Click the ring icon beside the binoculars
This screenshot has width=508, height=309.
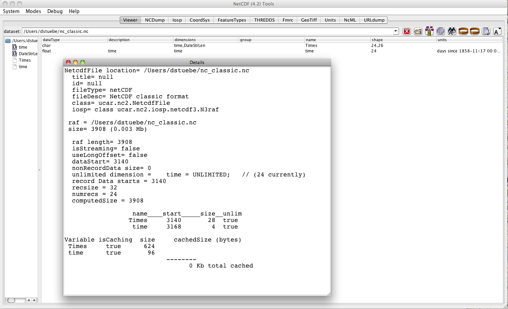[463, 32]
